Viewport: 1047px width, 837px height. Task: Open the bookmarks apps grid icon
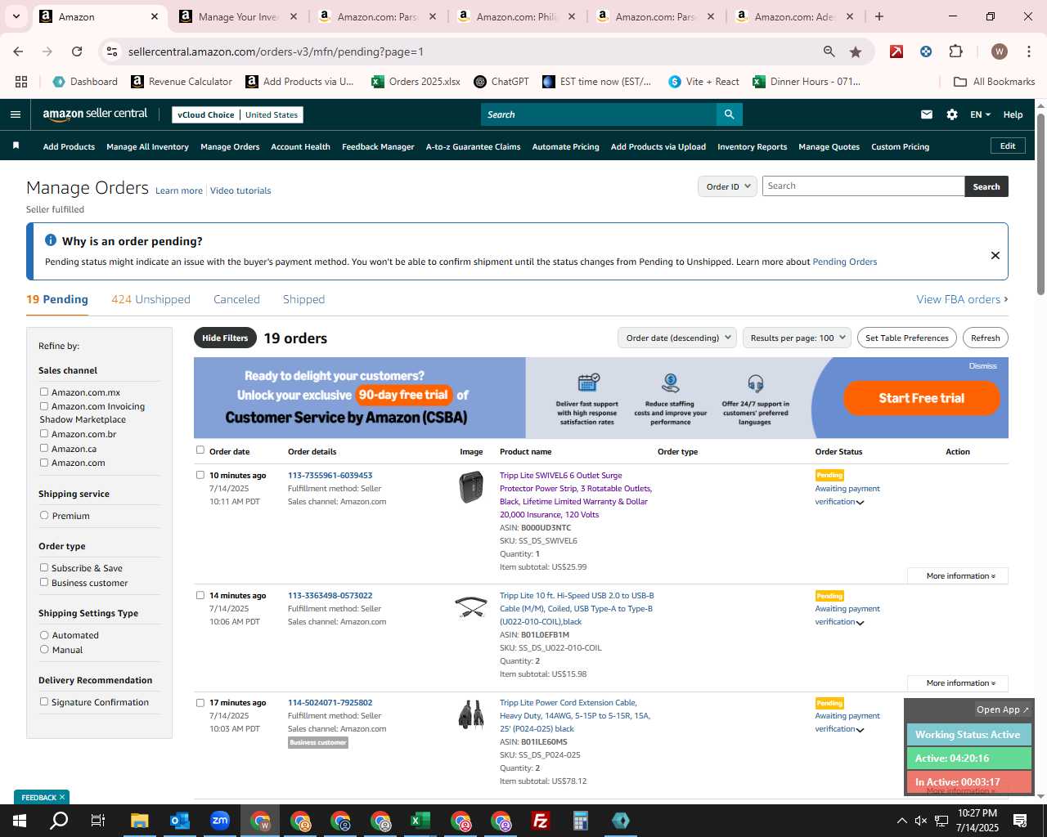pyautogui.click(x=21, y=82)
